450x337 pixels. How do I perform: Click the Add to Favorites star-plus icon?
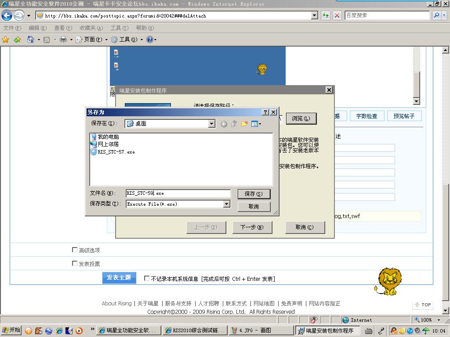pyautogui.click(x=17, y=39)
